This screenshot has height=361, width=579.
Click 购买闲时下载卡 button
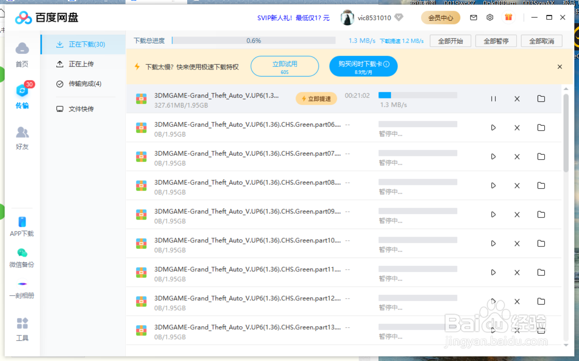click(364, 66)
